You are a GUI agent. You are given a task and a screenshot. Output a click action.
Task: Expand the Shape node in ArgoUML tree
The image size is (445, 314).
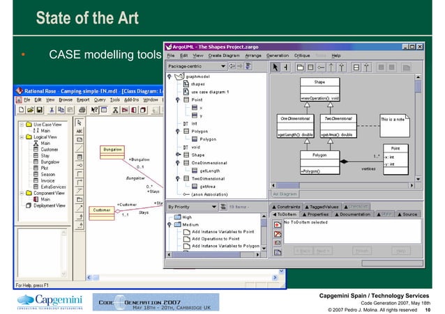pos(178,155)
